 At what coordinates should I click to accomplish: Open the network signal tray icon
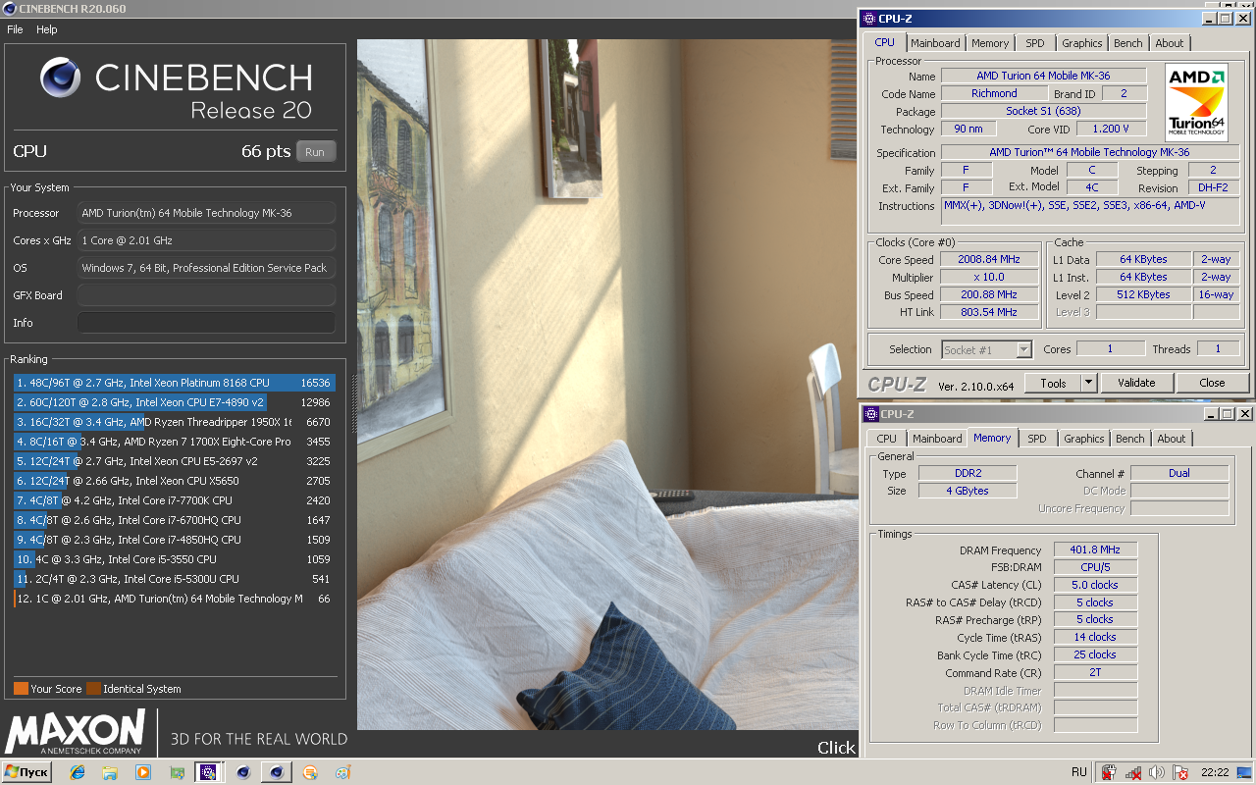click(x=1133, y=772)
